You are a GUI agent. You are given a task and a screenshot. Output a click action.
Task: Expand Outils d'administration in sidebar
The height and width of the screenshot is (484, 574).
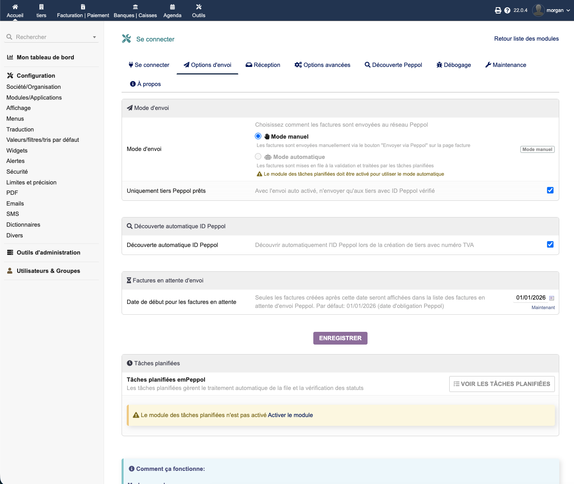[48, 253]
